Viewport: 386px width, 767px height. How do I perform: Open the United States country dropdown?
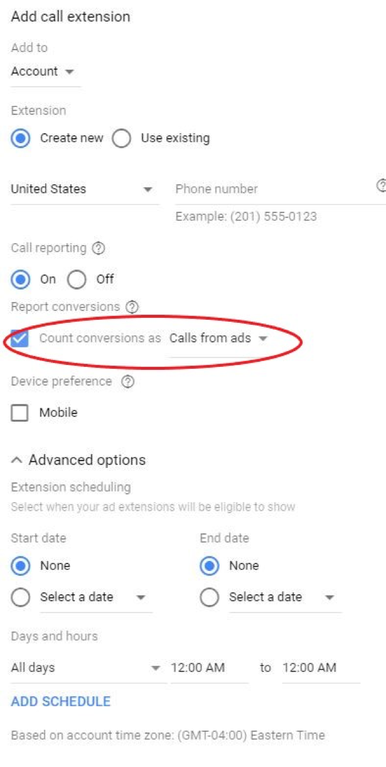tap(85, 189)
